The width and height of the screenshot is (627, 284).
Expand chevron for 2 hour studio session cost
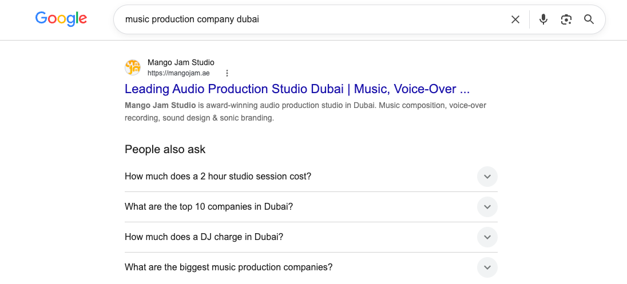click(x=487, y=177)
